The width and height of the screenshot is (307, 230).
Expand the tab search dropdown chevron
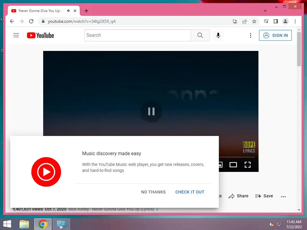click(x=265, y=11)
